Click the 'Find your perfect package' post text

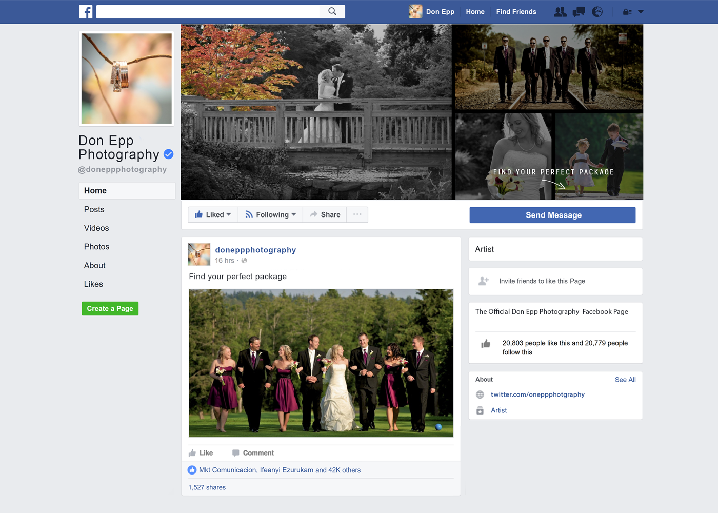pyautogui.click(x=237, y=277)
